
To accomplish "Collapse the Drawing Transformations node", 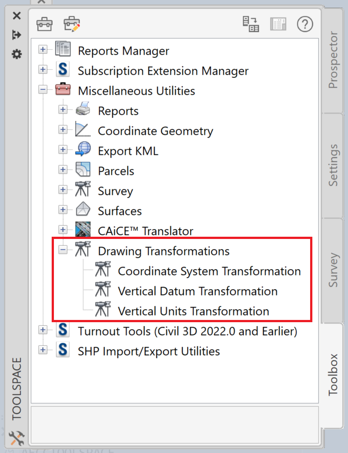I will 63,250.
